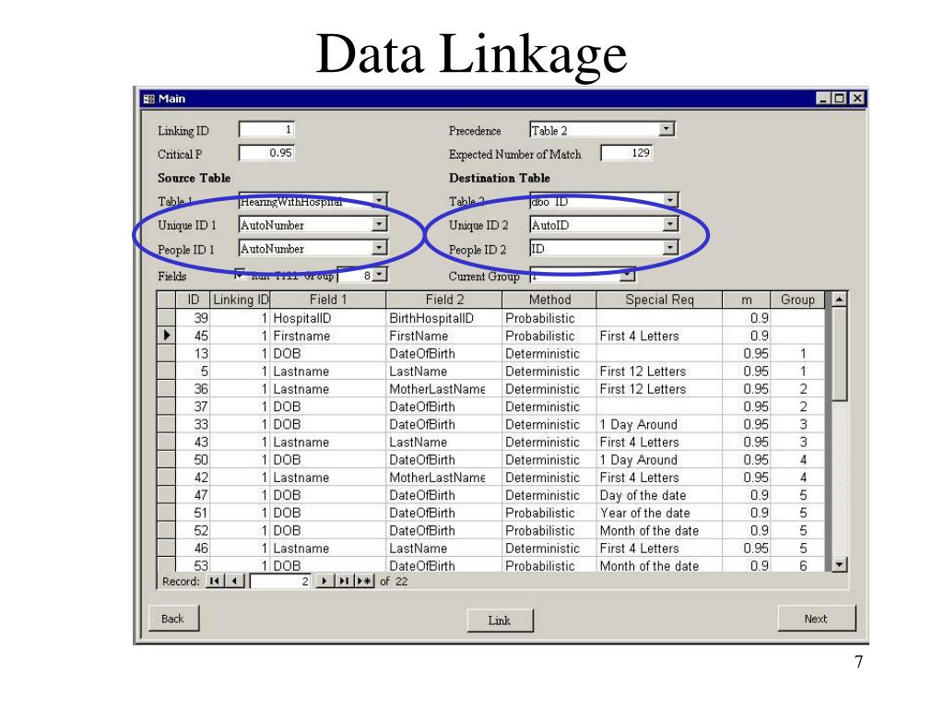Click Probabilistic method in ID 51 row
Screen dimensions: 944x708
pyautogui.click(x=549, y=513)
